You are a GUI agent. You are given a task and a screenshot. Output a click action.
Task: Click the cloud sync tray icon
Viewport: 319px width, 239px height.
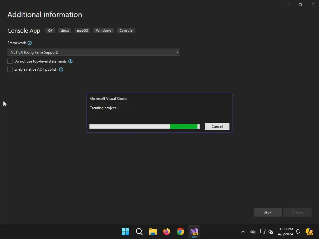coord(253,232)
